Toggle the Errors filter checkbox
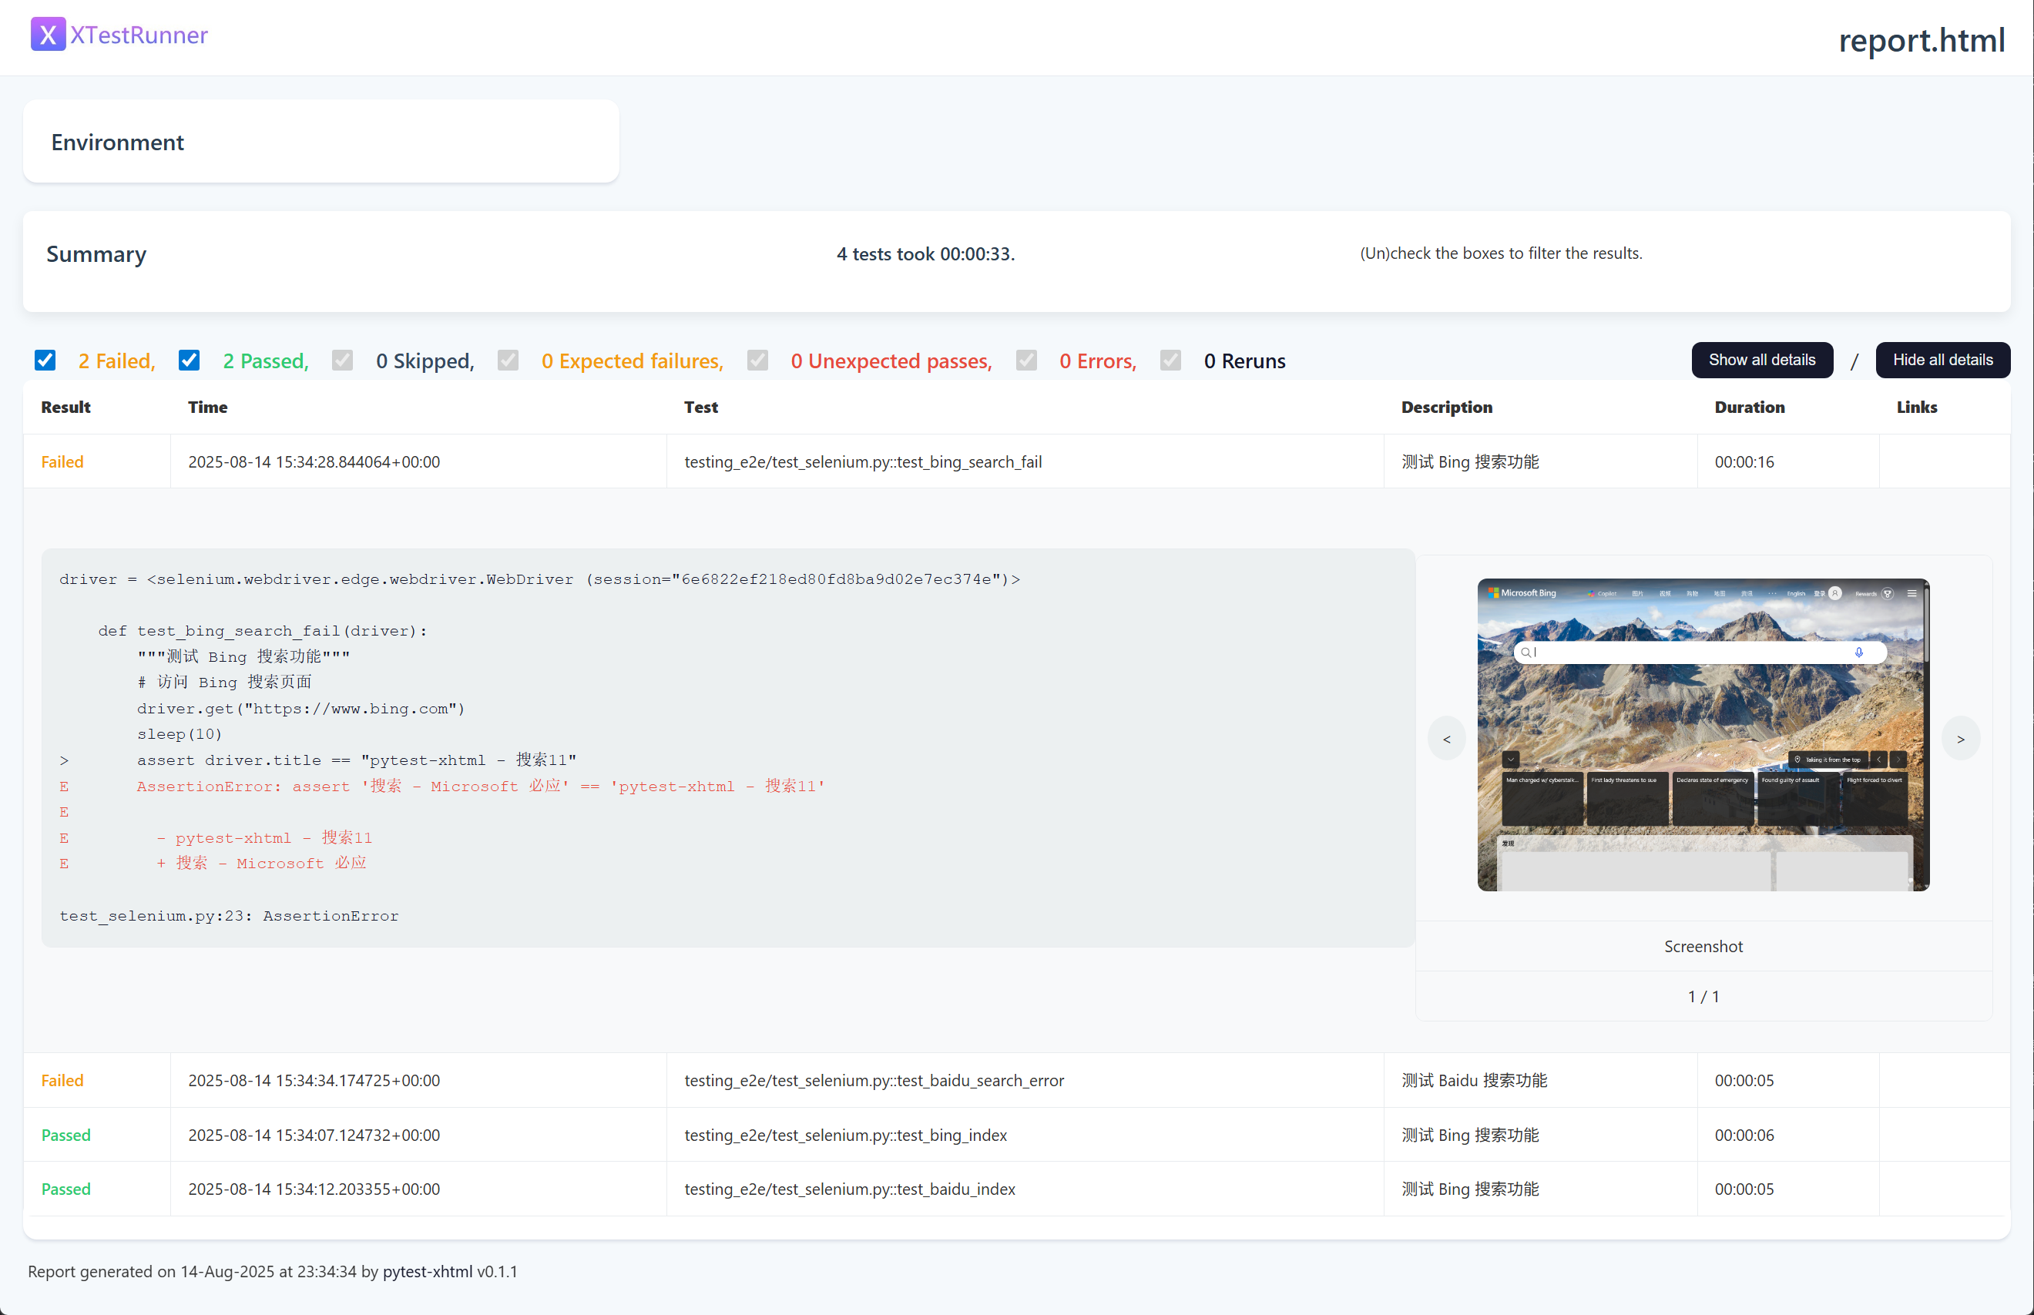Viewport: 2034px width, 1315px height. [1026, 361]
